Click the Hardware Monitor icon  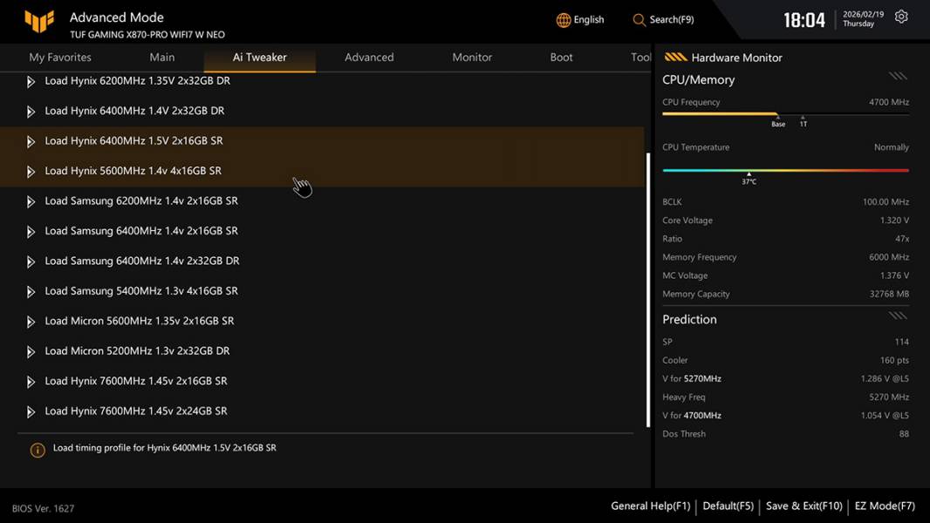click(675, 58)
